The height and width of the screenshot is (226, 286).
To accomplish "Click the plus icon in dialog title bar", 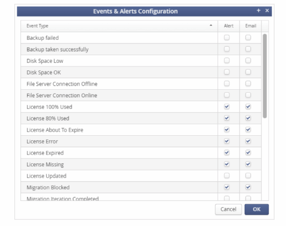I will [x=258, y=11].
